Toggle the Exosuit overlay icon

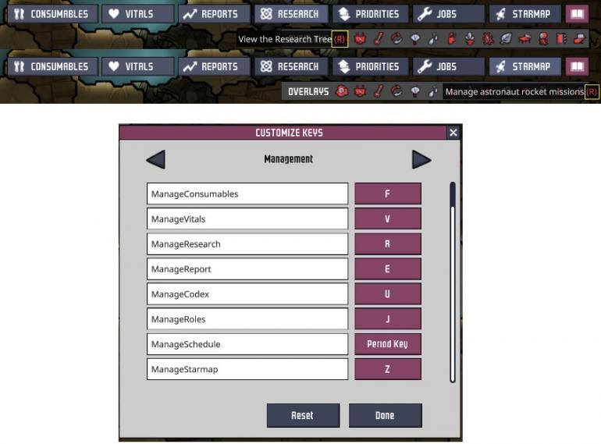click(543, 39)
